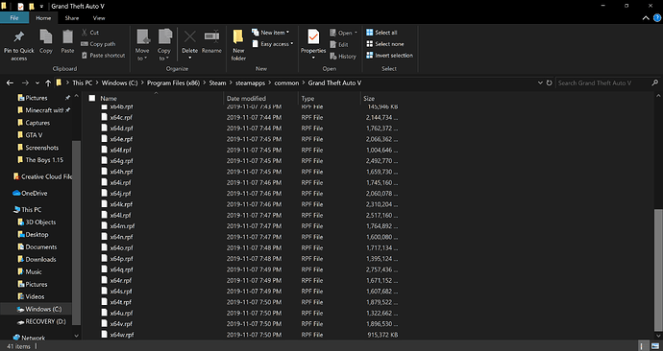Create a New folder from the ribbon

tap(238, 45)
